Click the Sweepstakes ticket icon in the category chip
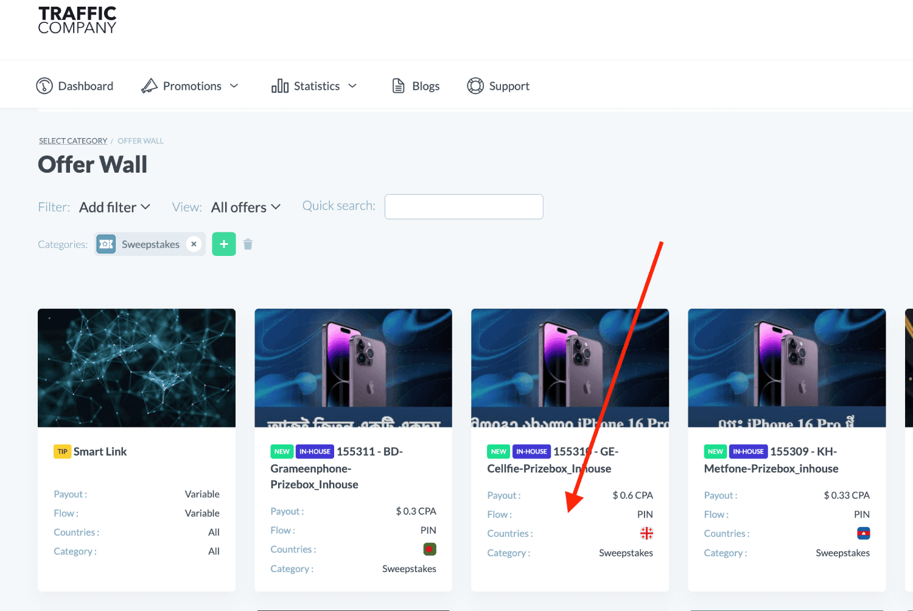Viewport: 913px width, 611px height. click(x=106, y=244)
